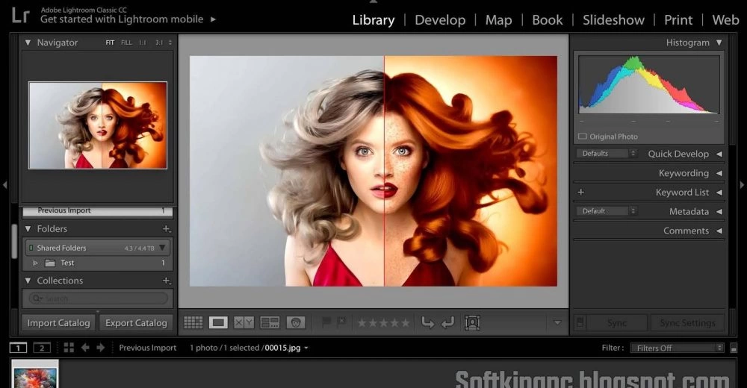Set the flag as picked
The width and height of the screenshot is (747, 388).
coord(326,323)
